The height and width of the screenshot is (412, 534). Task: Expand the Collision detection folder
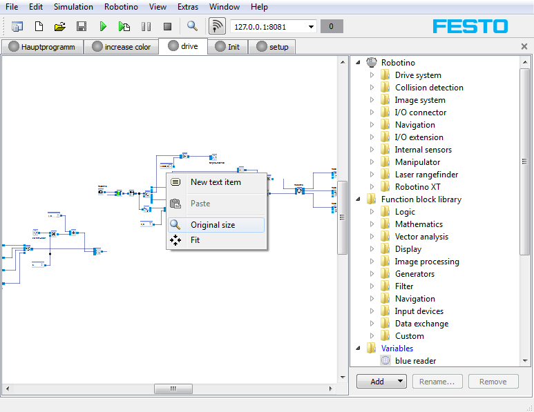(372, 88)
